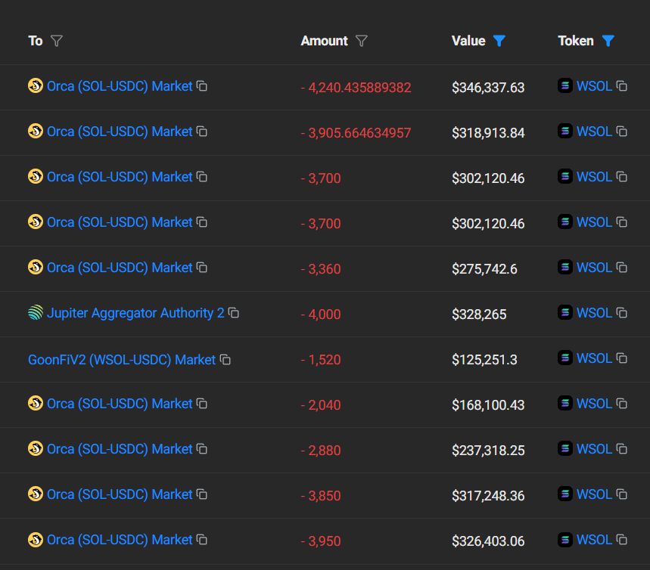650x570 pixels.
Task: Select value $328,265
Action: 479,314
